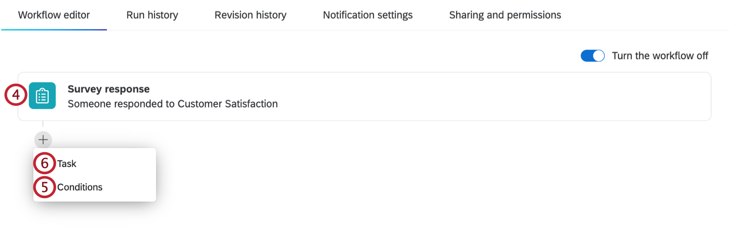This screenshot has height=237, width=729.
Task: Open the Survey response trigger card
Action: pos(364,96)
